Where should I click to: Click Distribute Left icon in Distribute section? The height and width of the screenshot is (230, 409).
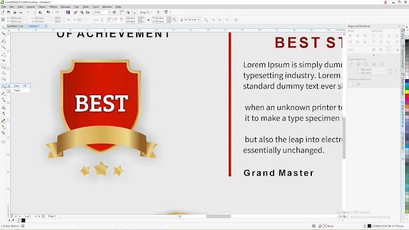[x=373, y=36]
